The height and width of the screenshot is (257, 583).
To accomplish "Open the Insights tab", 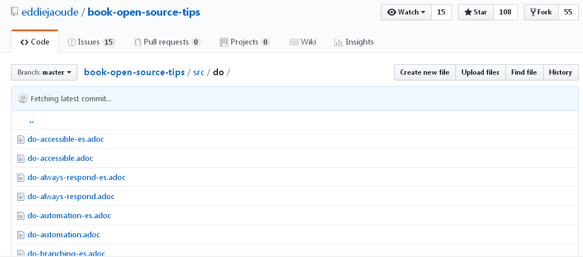I will tap(354, 42).
